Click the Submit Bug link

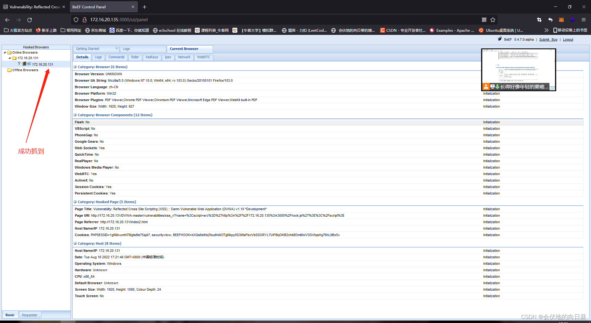548,39
